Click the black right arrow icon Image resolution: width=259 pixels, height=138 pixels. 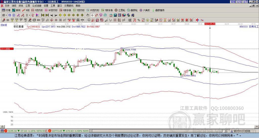click(x=56, y=15)
